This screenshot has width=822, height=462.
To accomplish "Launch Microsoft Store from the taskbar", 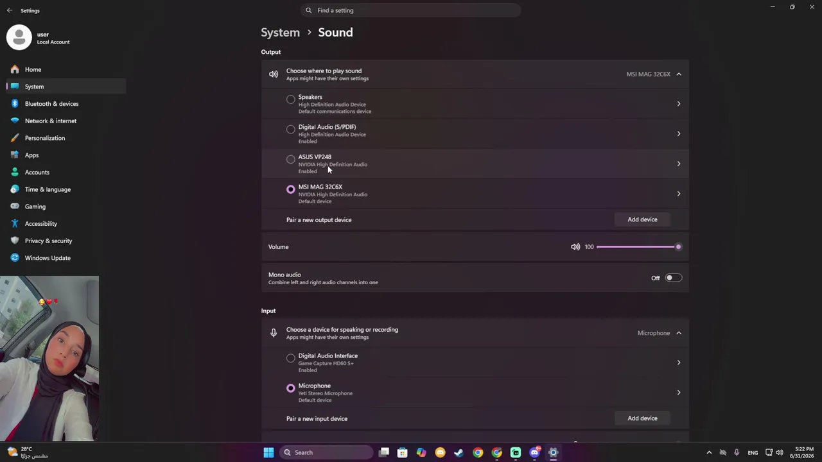I will pyautogui.click(x=402, y=452).
